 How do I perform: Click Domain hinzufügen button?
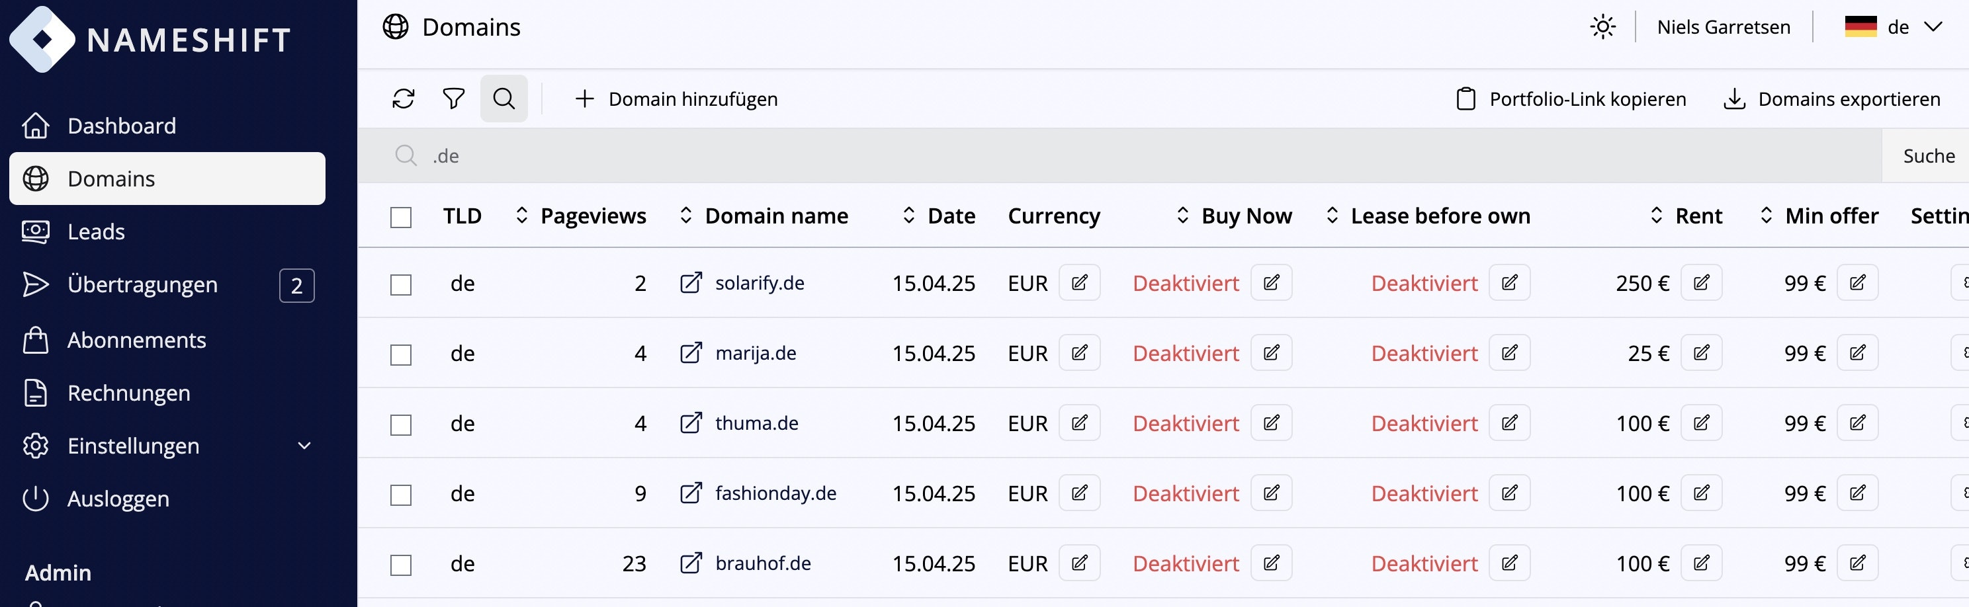click(676, 99)
